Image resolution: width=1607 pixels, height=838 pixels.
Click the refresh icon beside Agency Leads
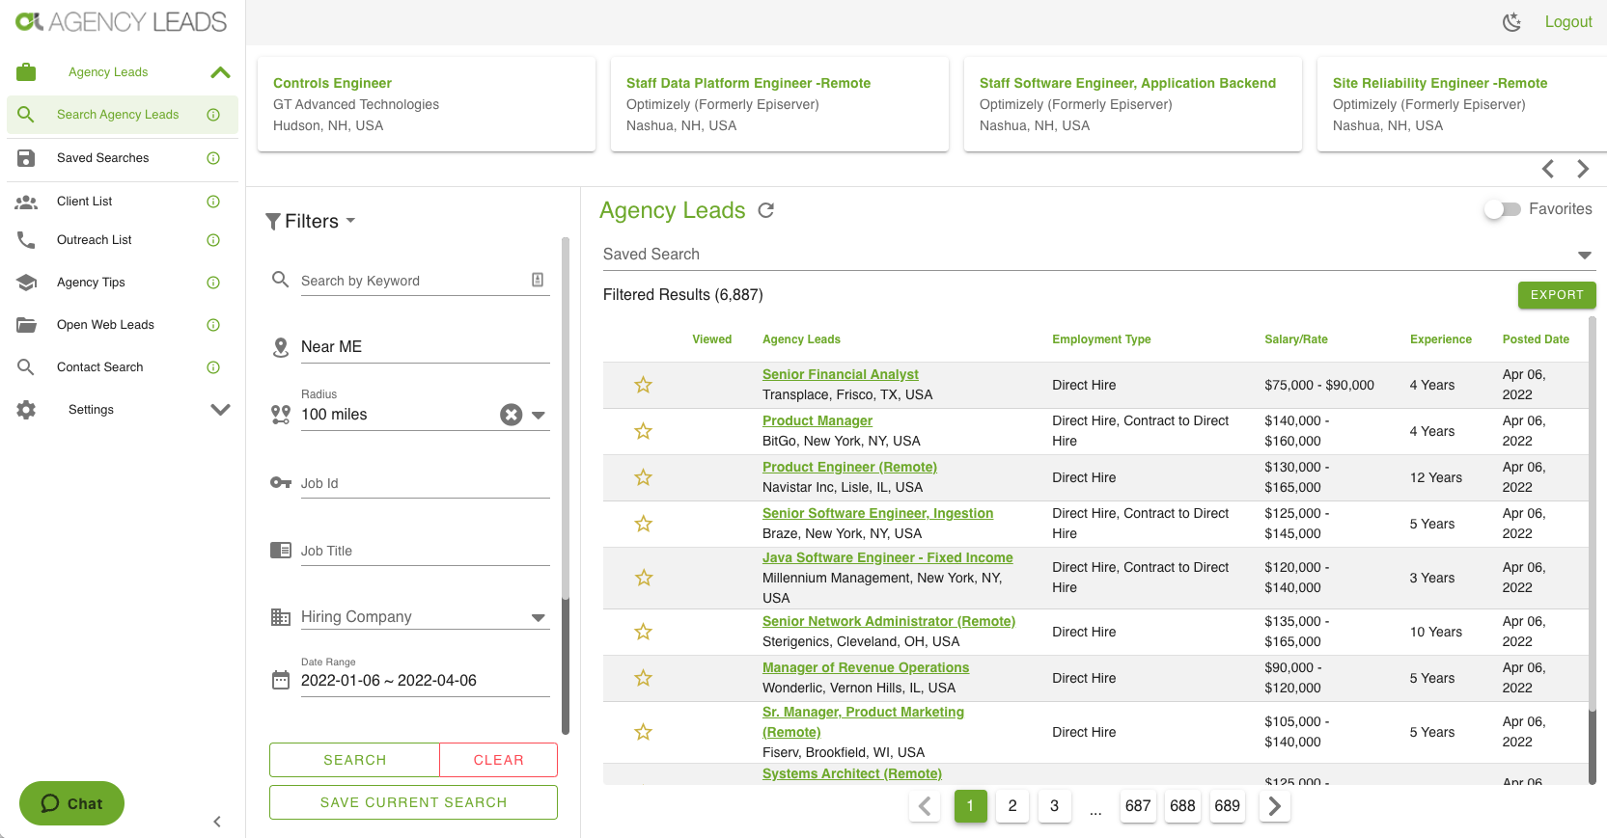pos(766,210)
